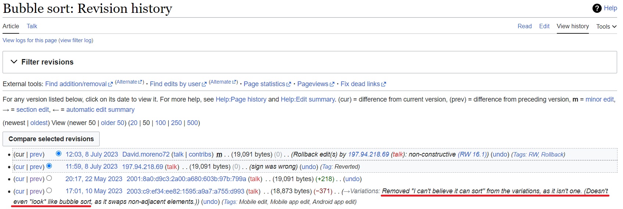Click the Help question mark icon
Screen dimensions: 623x209
[597, 8]
